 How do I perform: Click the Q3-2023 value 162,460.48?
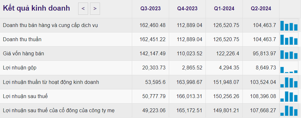pos(152,25)
